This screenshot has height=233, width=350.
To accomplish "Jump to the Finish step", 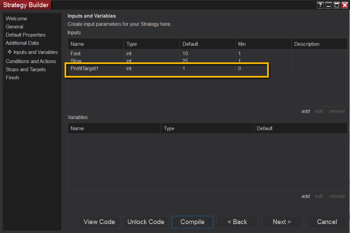I will (x=12, y=78).
